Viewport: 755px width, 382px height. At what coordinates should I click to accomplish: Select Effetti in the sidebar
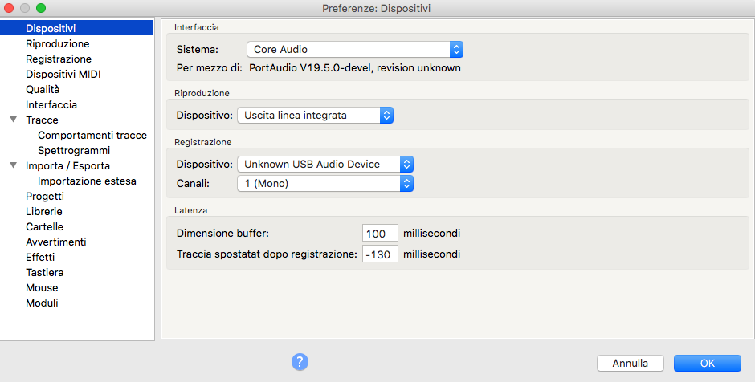click(x=40, y=257)
